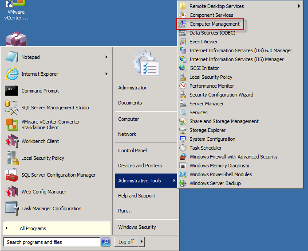Click the Workbench Client icon
Viewport: 308px width, 251px height.
point(12,141)
